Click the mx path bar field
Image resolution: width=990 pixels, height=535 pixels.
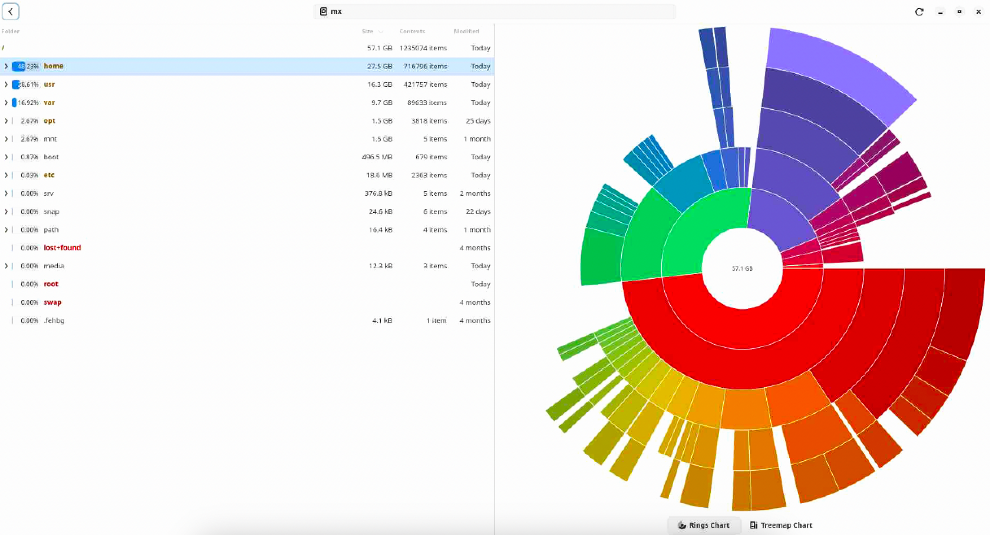coord(495,11)
